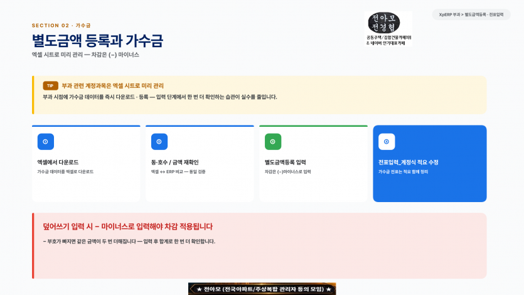Select the 엑셀에서 다운로드 card title

(58, 163)
